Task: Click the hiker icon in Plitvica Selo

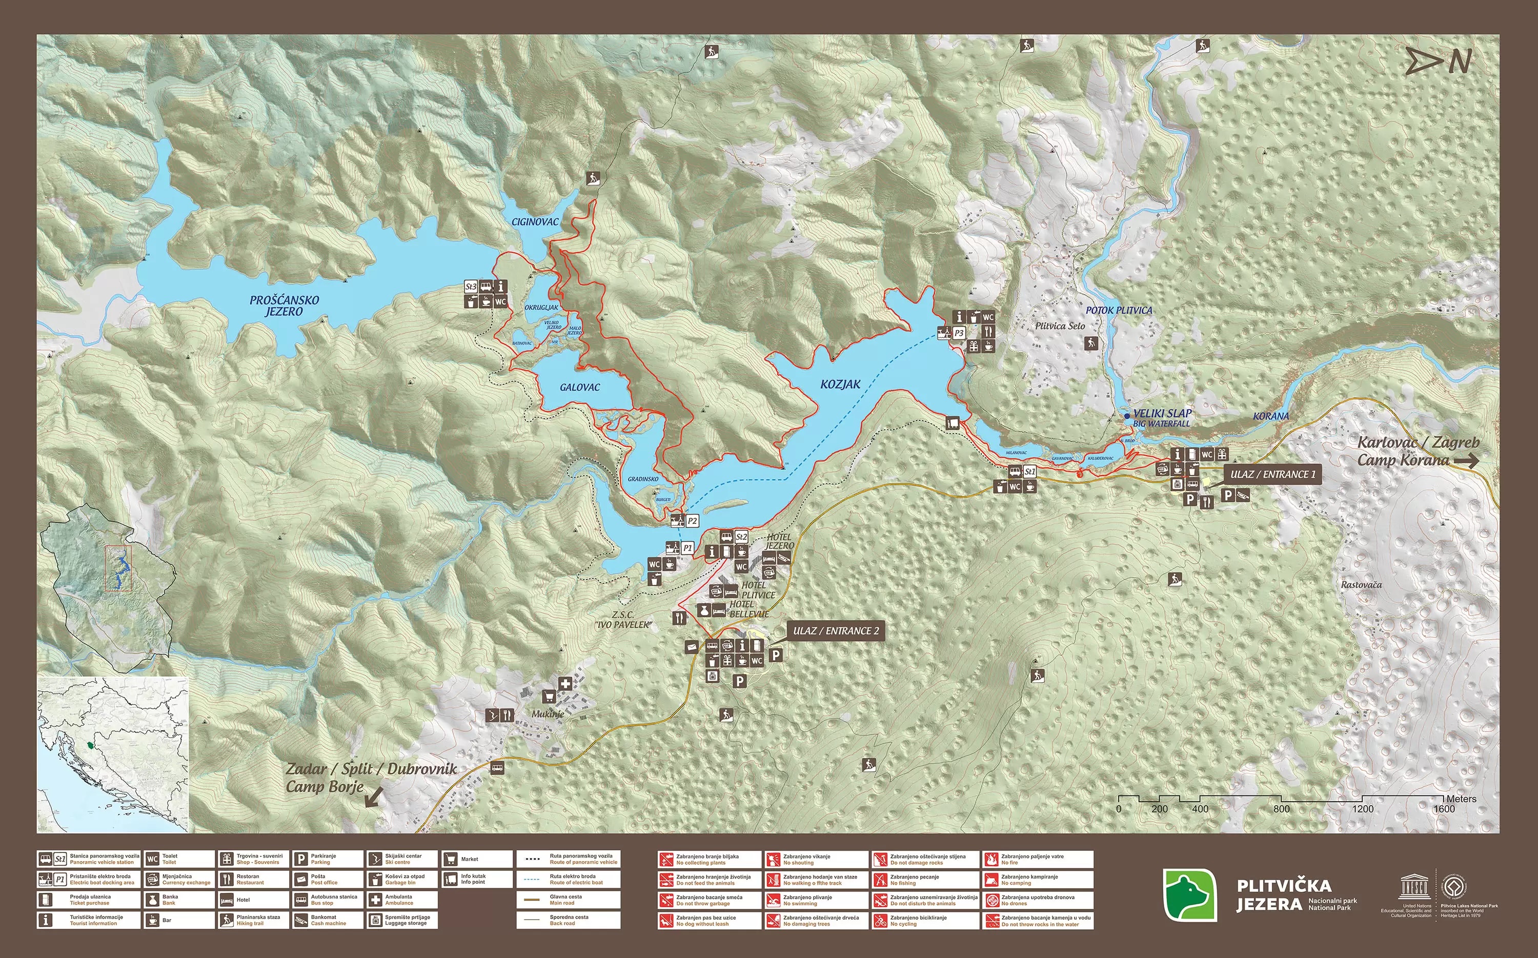Action: pos(1090,343)
